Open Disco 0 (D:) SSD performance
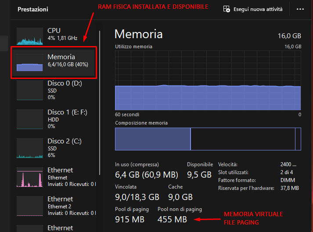 (54, 90)
